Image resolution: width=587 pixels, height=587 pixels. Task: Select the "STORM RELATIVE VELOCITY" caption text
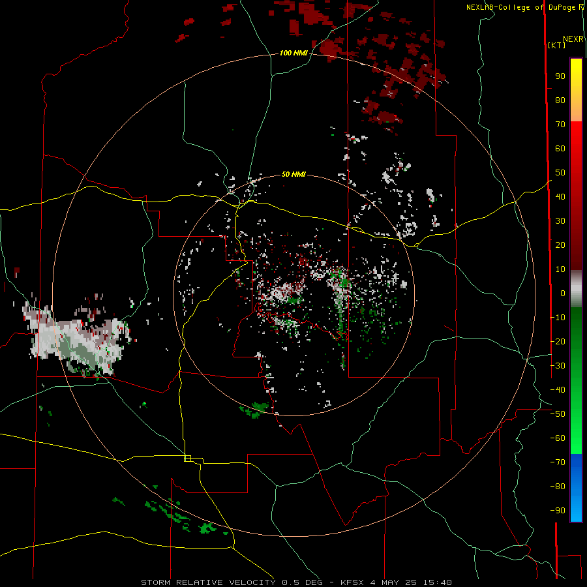coord(208,582)
